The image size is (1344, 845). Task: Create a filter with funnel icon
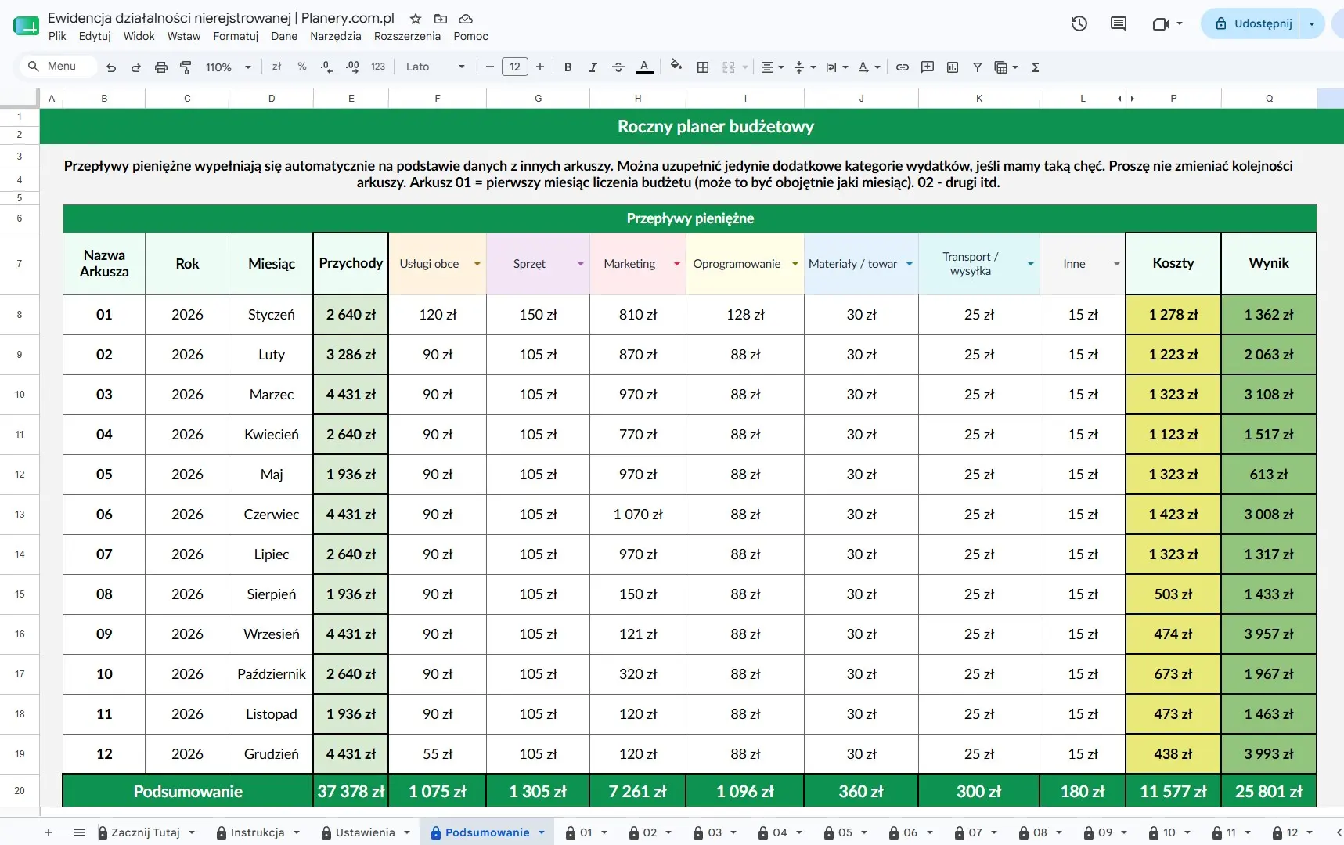pyautogui.click(x=978, y=67)
